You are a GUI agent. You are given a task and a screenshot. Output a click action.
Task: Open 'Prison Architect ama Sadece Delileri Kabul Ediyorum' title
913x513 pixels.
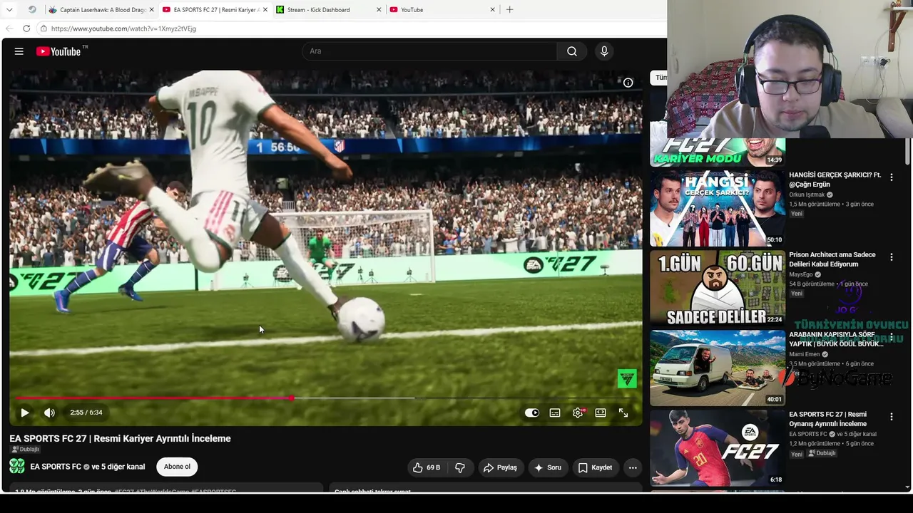pos(832,259)
